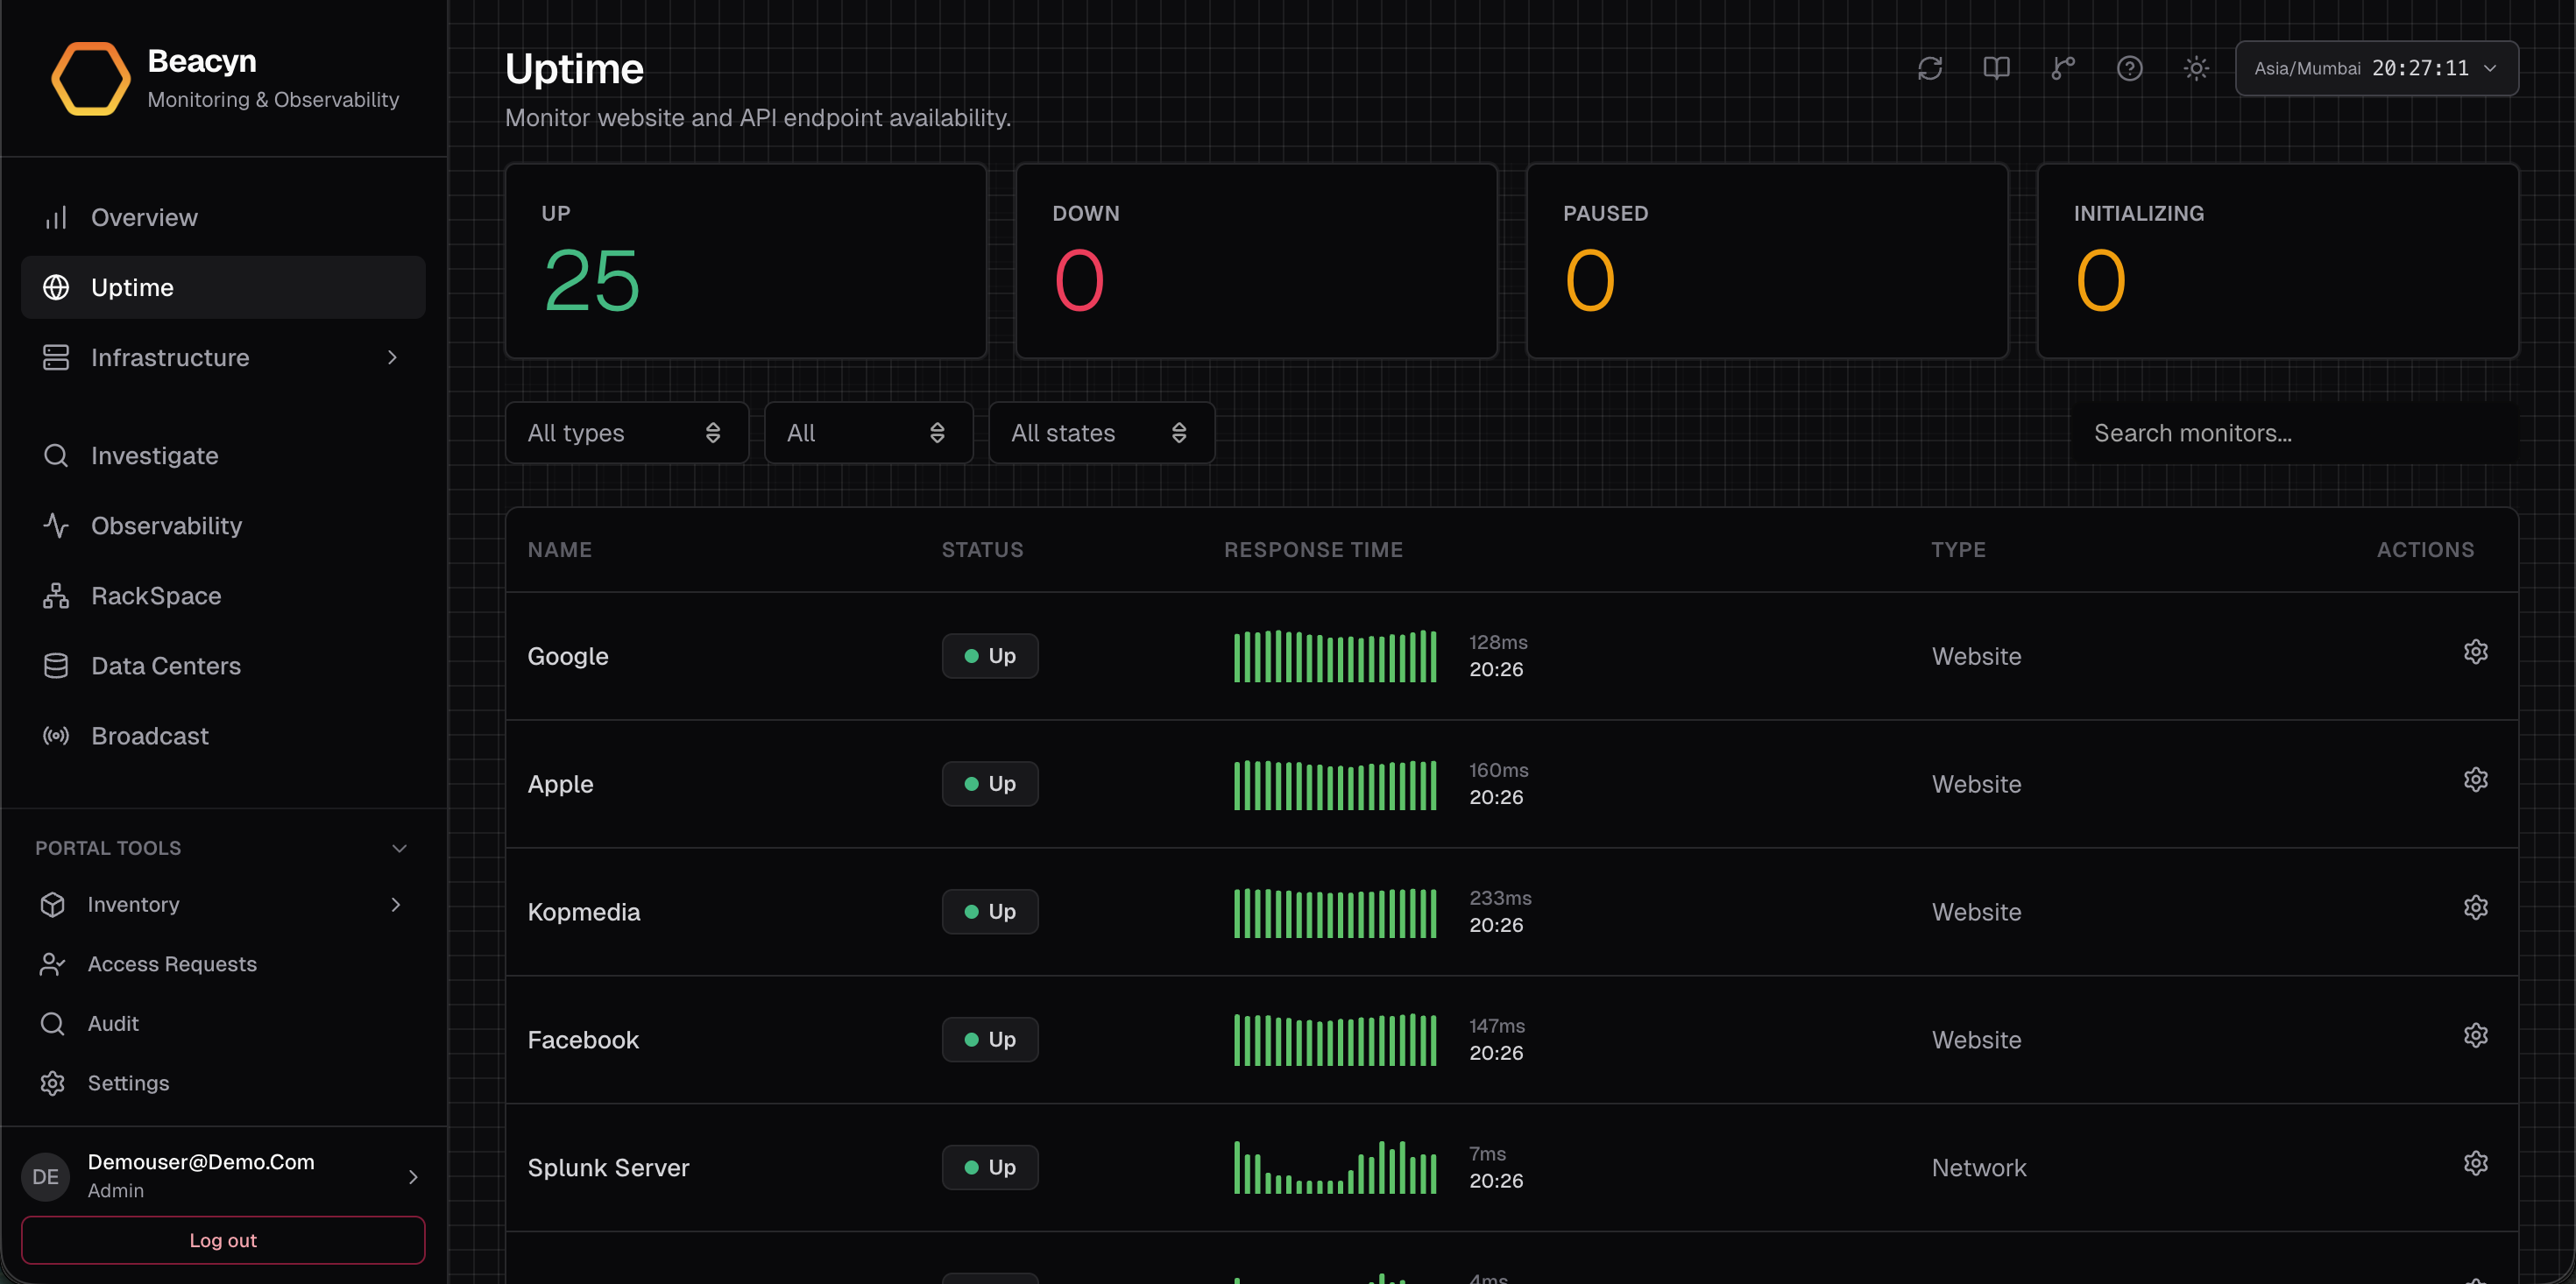Viewport: 2576px width, 1284px height.
Task: Click the git branch icon in the header
Action: pyautogui.click(x=2063, y=68)
